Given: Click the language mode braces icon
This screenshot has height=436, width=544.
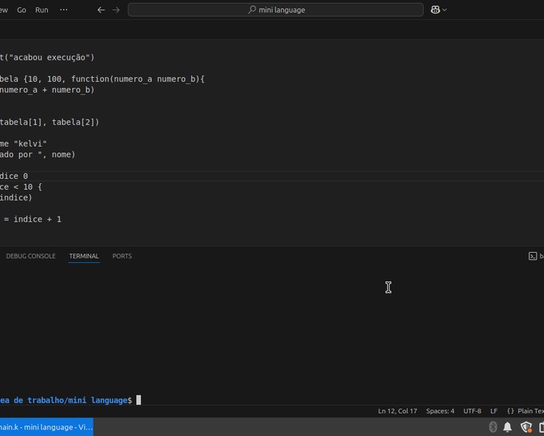Looking at the screenshot, I should (510, 411).
